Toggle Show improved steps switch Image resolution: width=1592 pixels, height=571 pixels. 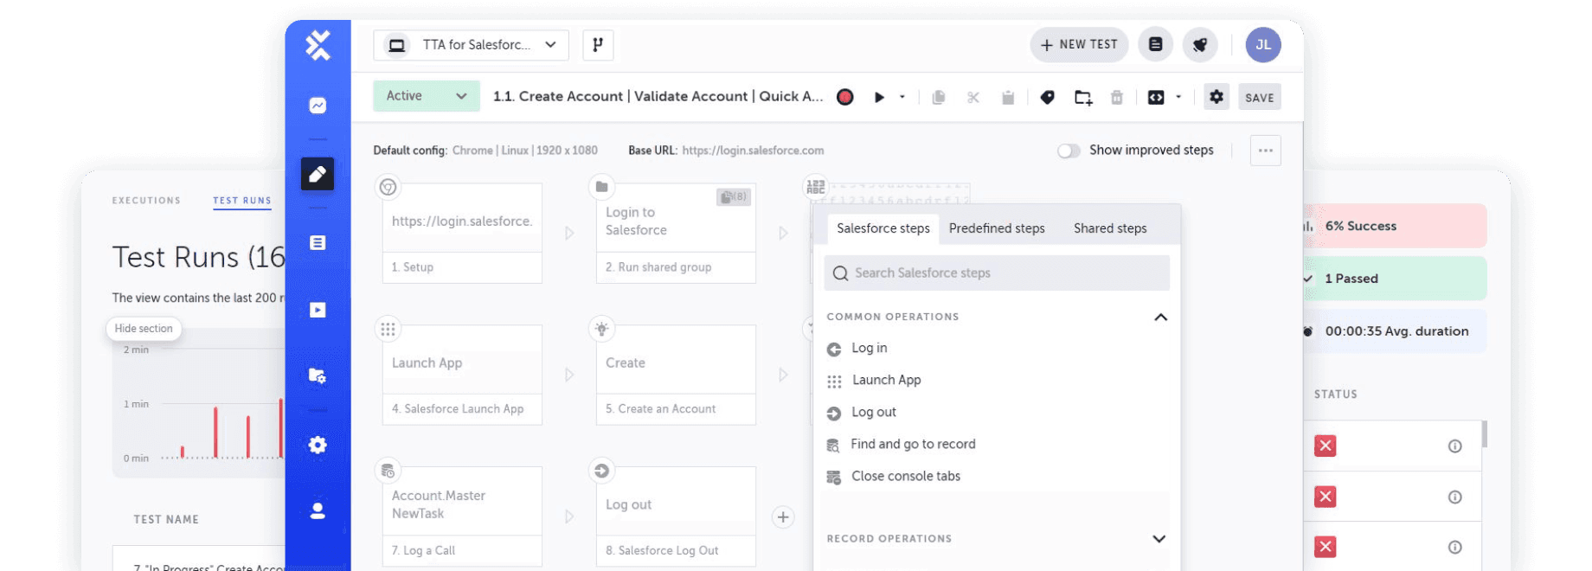pos(1069,151)
